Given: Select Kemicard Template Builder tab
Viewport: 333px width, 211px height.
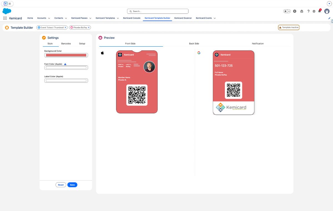Looking at the screenshot, I should pyautogui.click(x=157, y=18).
